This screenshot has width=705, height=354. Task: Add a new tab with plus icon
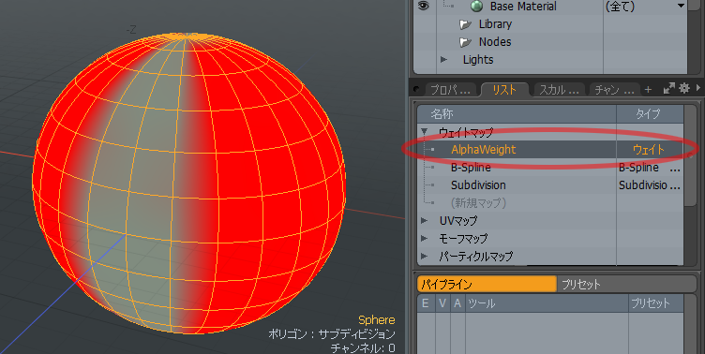click(648, 89)
